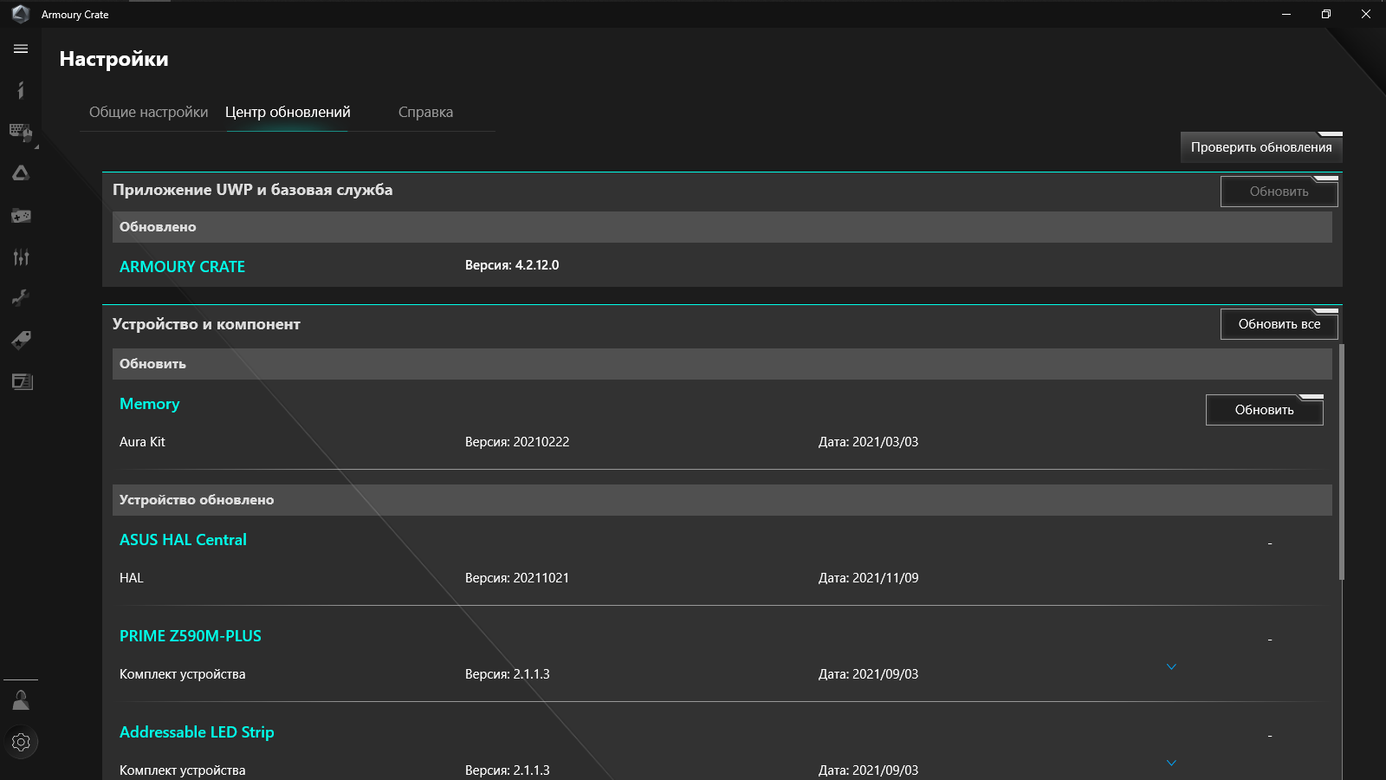The width and height of the screenshot is (1386, 780).
Task: Open the settings gear icon
Action: (x=21, y=742)
